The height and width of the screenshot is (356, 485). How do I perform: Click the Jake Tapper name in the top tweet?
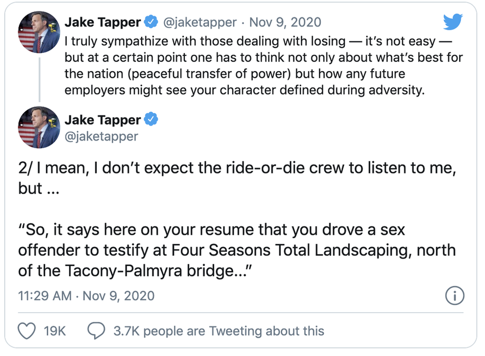(x=103, y=22)
